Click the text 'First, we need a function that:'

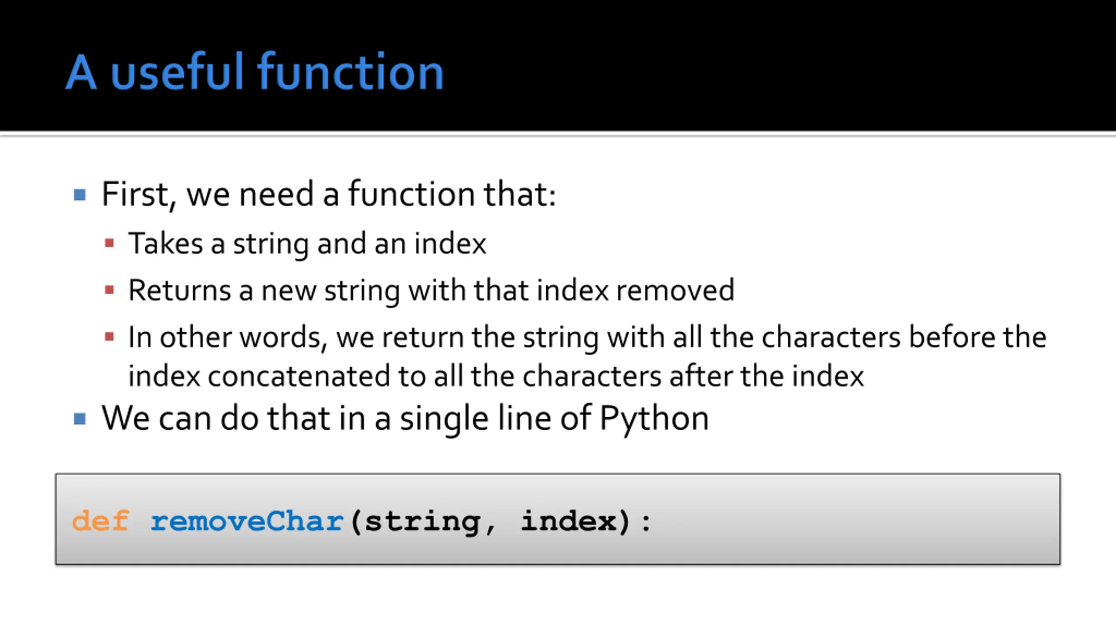click(x=329, y=194)
